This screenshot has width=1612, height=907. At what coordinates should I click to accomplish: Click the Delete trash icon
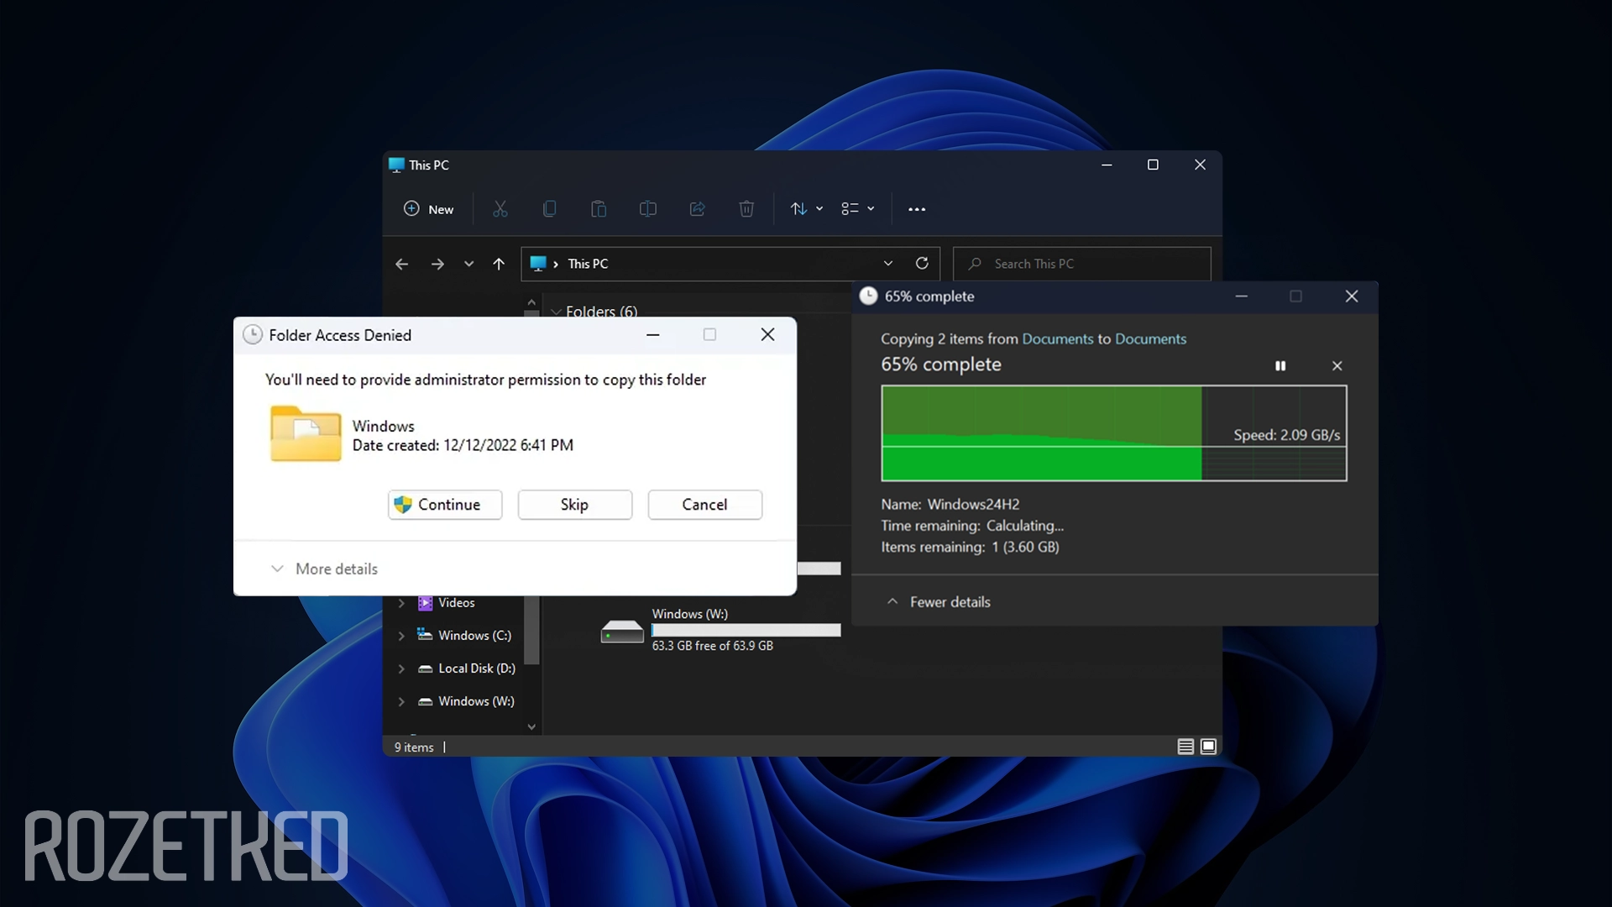(x=746, y=209)
